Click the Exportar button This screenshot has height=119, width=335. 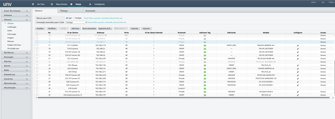tap(146, 28)
